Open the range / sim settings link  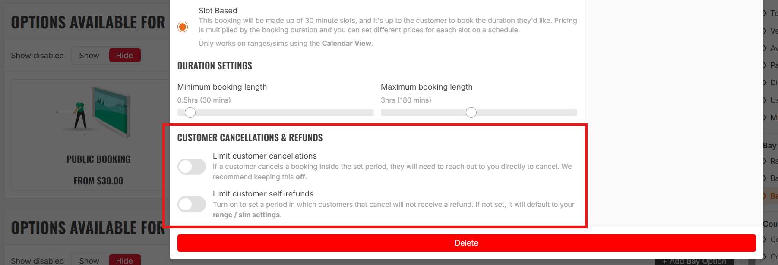click(x=246, y=215)
